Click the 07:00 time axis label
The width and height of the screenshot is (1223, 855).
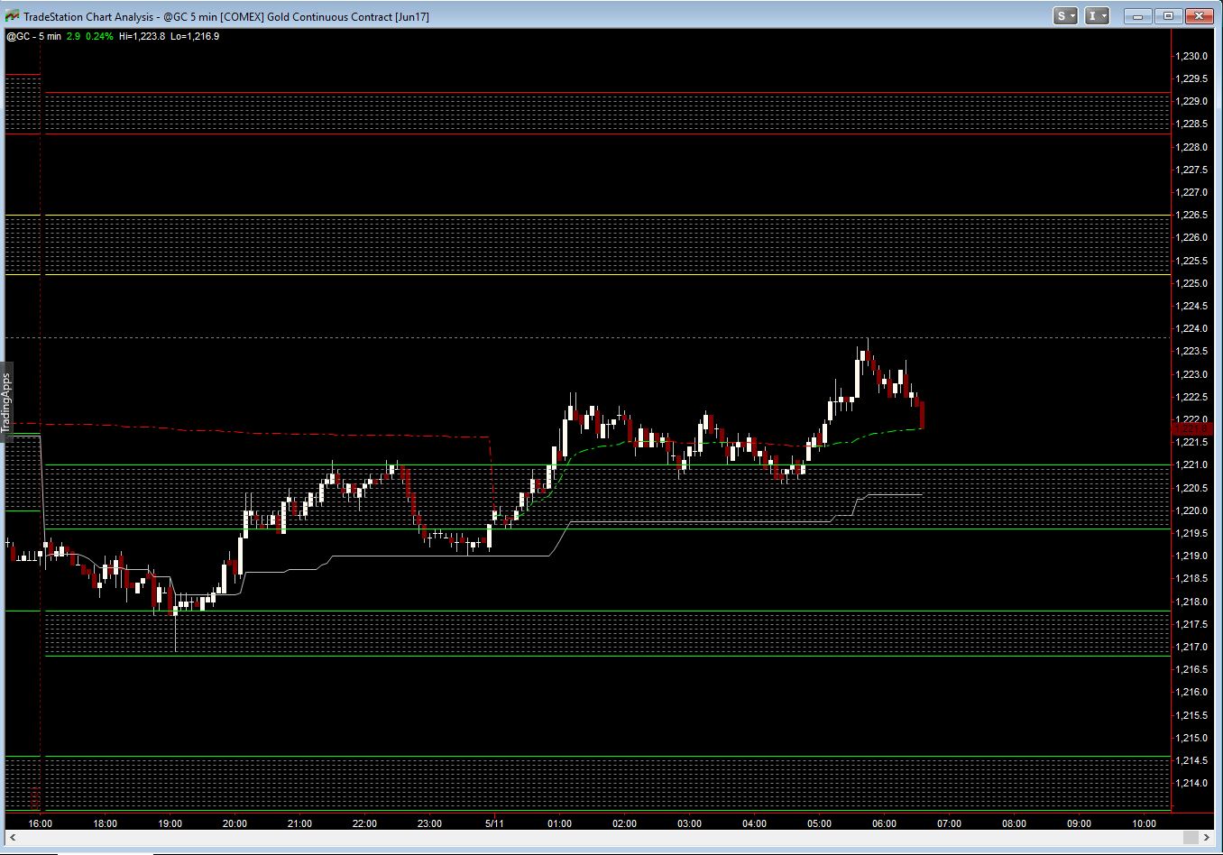(x=950, y=823)
